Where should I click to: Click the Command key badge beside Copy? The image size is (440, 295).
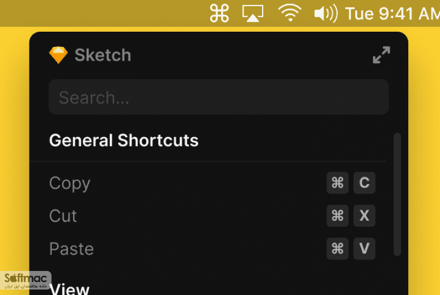click(x=337, y=182)
